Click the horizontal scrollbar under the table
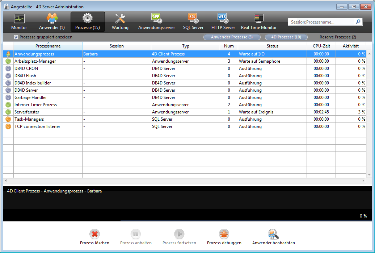Viewport: 375px width, 253px height. click(185, 181)
